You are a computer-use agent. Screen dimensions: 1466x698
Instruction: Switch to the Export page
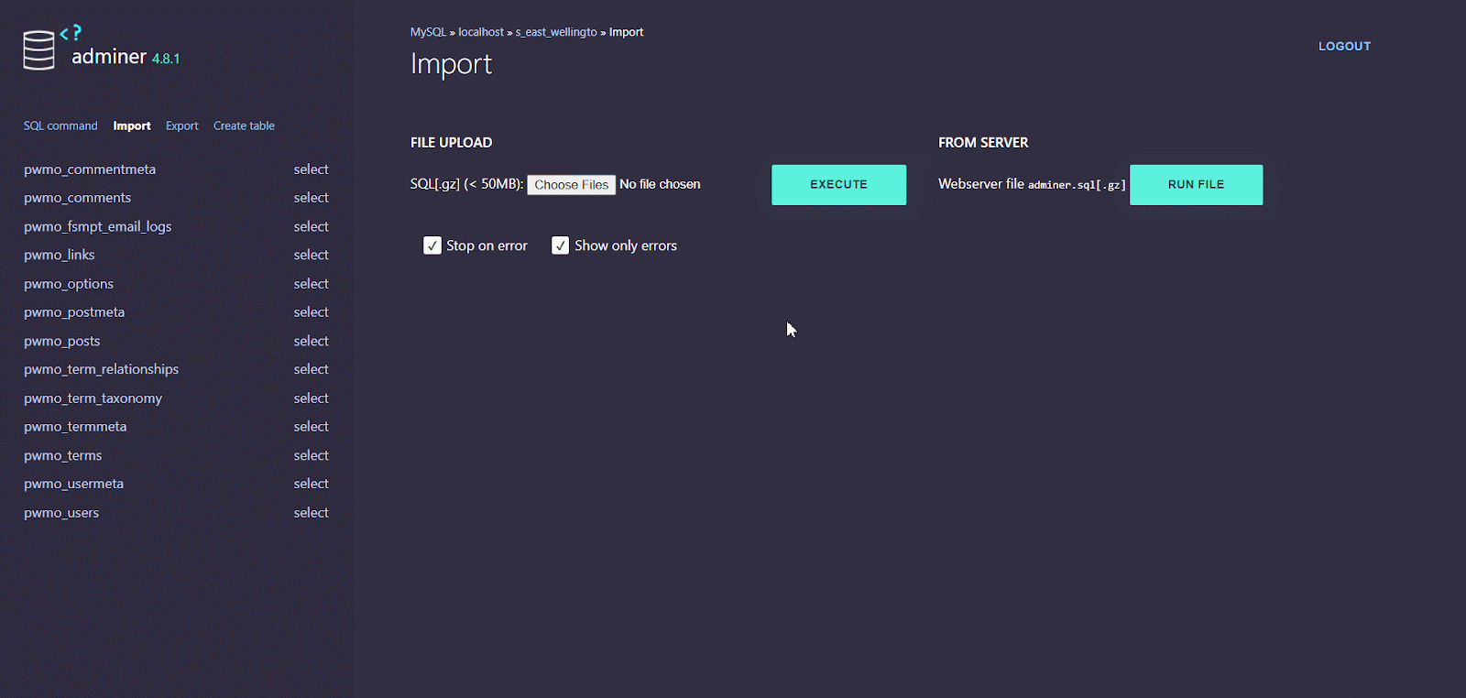[x=181, y=126]
